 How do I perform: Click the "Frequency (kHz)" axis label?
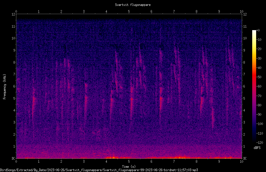5,87
